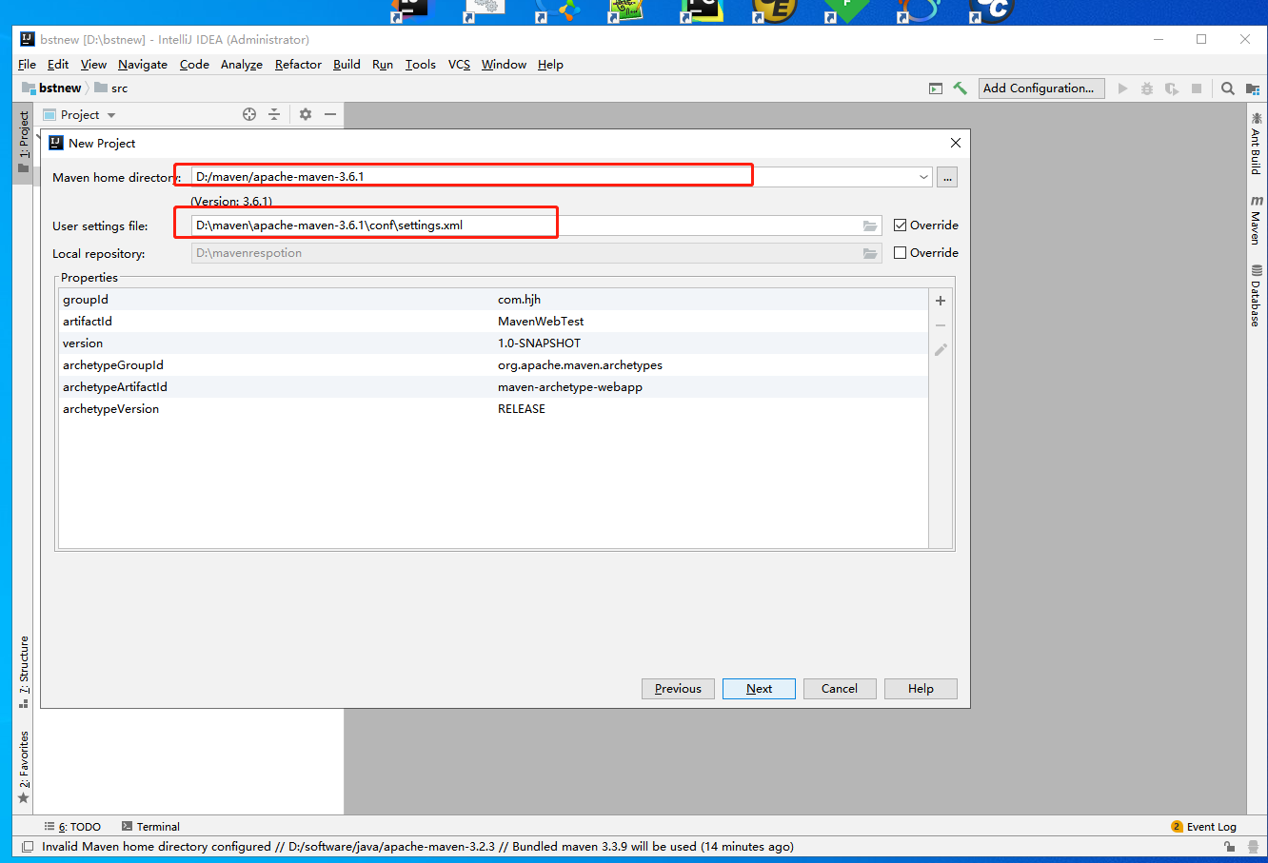Open the File menu

[x=27, y=65]
